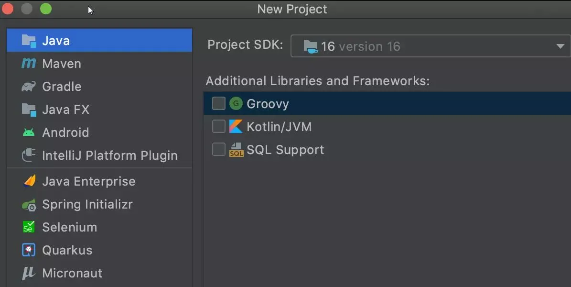This screenshot has width=571, height=287.
Task: Select the Maven project type icon
Action: click(28, 63)
